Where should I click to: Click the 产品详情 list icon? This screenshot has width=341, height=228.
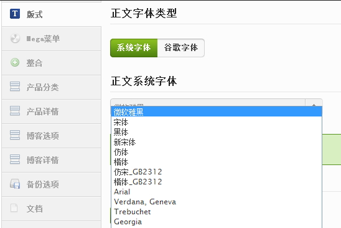pos(15,111)
